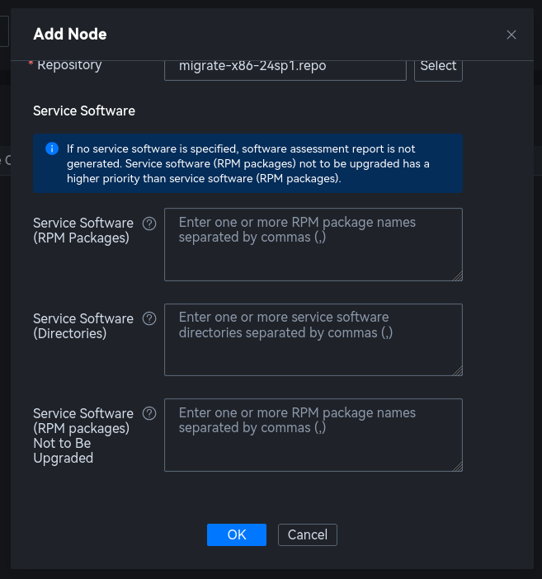The width and height of the screenshot is (542, 579).
Task: Focus the RPM Packages text area
Action: coord(313,244)
